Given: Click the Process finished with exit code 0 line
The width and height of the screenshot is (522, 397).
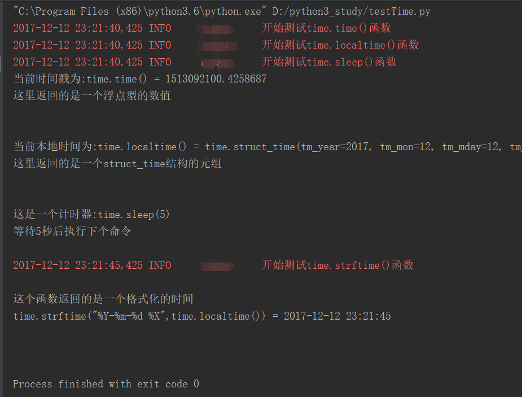Looking at the screenshot, I should (106, 384).
